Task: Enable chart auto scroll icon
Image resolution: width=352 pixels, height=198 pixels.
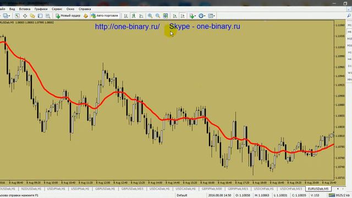Action: coord(175,16)
